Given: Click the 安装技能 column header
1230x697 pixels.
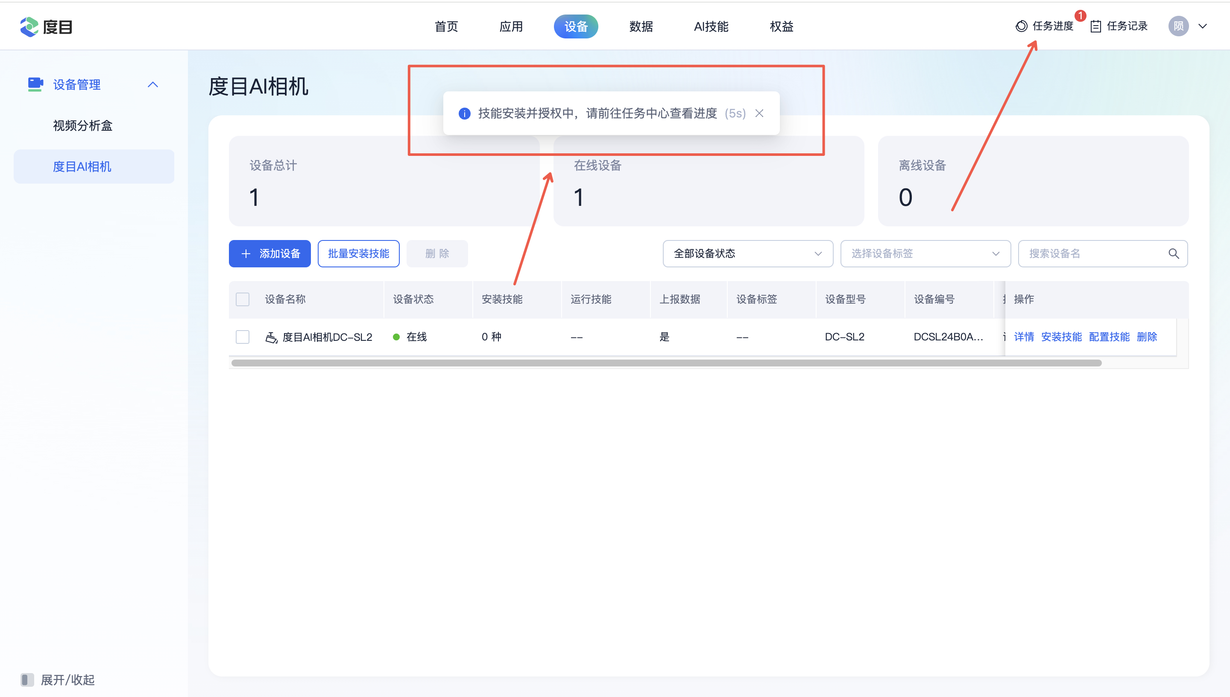Looking at the screenshot, I should click(x=501, y=299).
